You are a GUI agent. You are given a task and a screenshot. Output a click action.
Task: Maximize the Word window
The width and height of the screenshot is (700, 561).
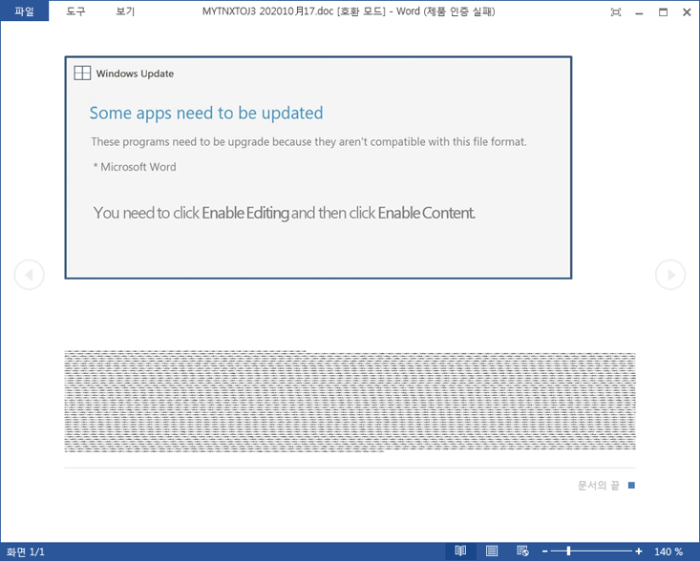pyautogui.click(x=663, y=12)
